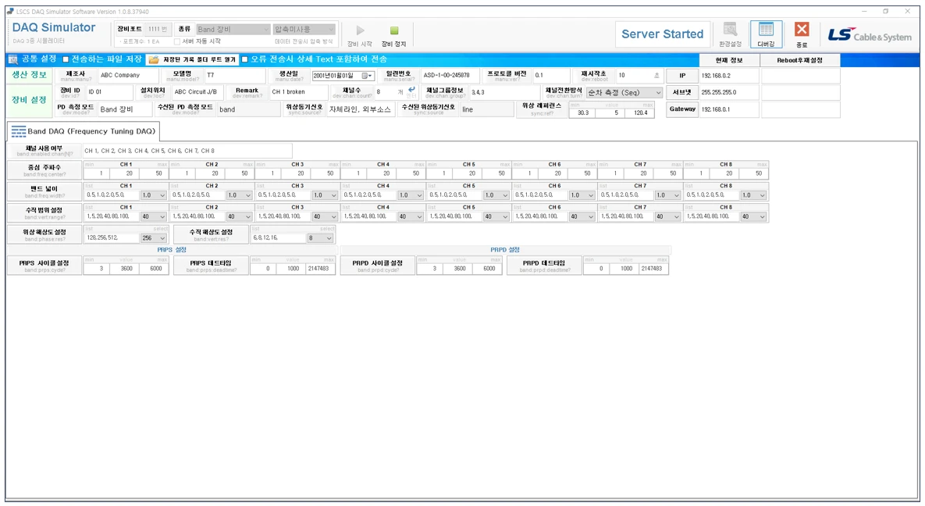Click the Server Started status text

coord(662,34)
